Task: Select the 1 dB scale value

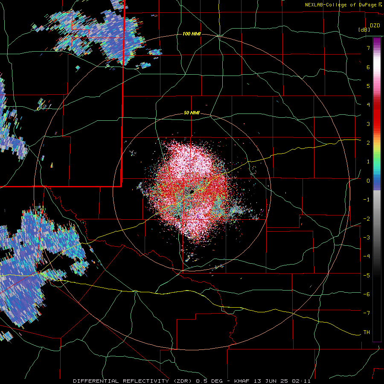Action: (368, 162)
